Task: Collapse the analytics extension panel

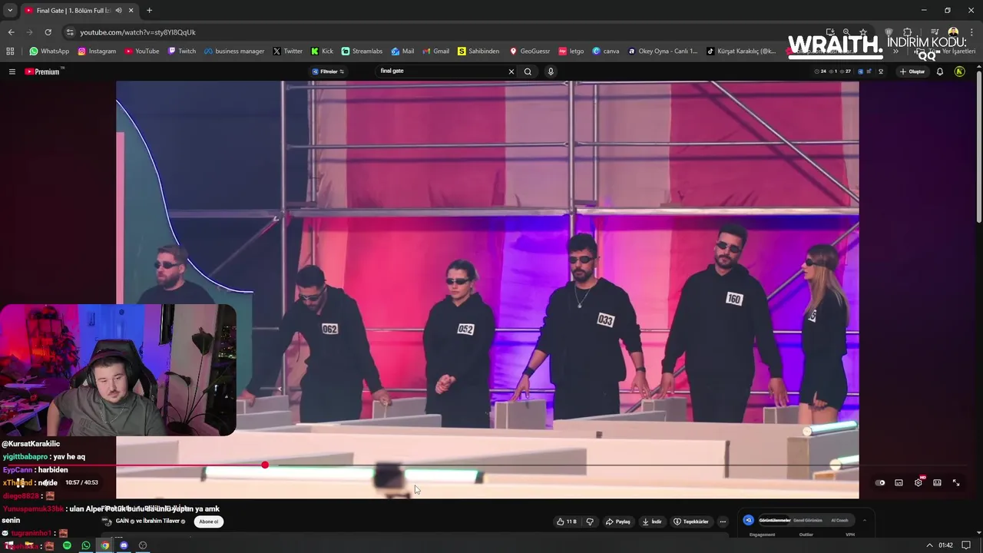Action: 864,520
